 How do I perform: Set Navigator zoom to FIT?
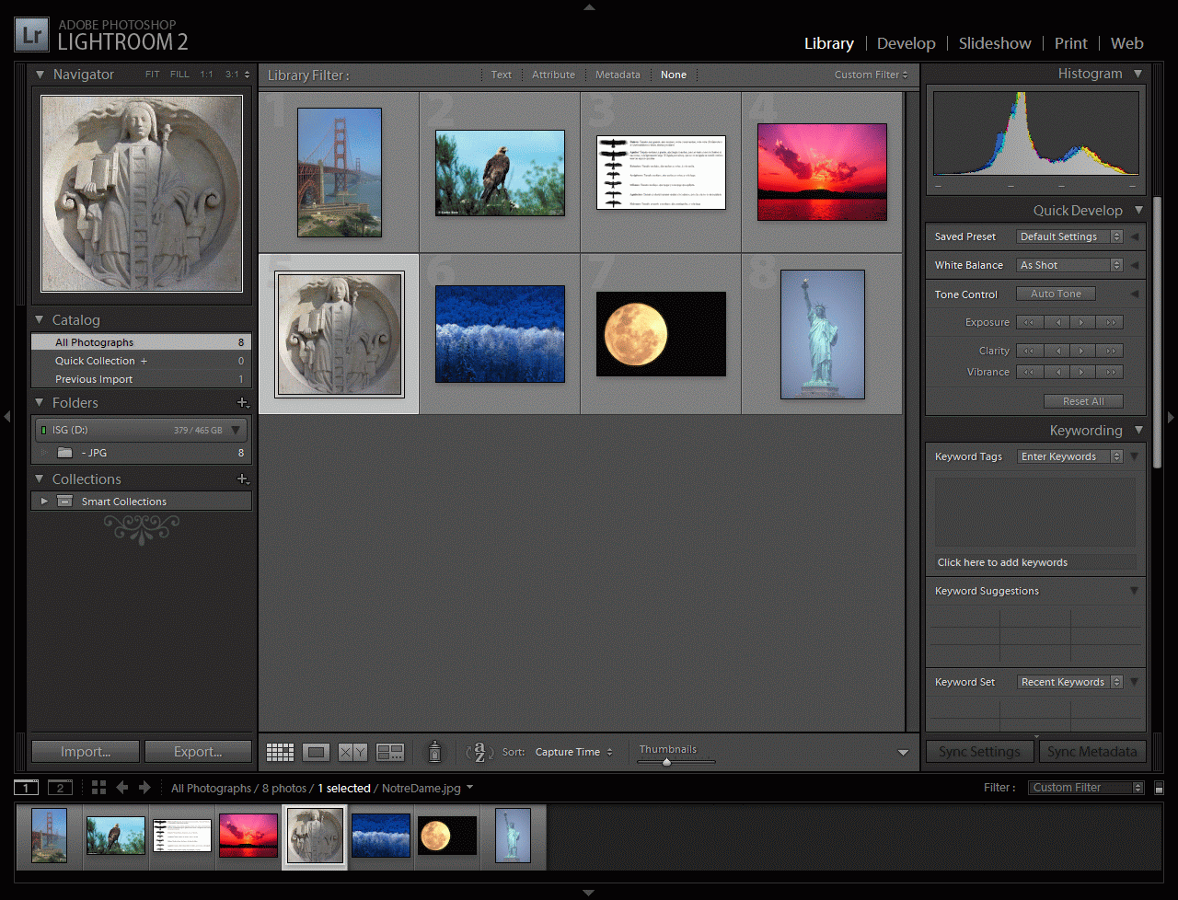click(152, 75)
